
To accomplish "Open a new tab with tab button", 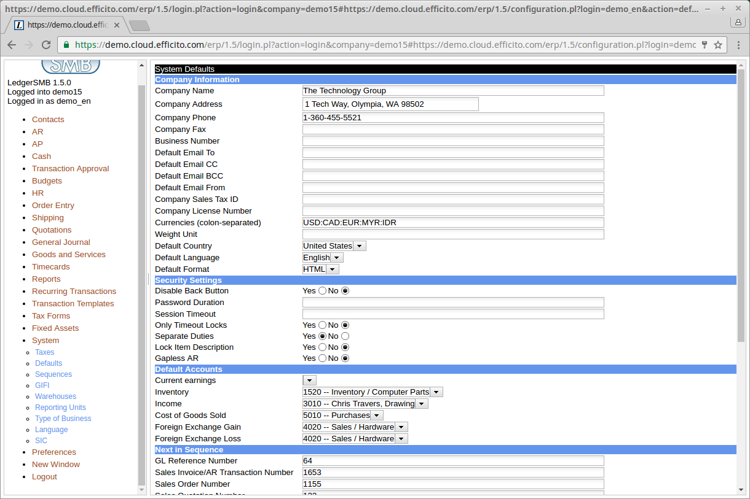I will click(x=140, y=25).
